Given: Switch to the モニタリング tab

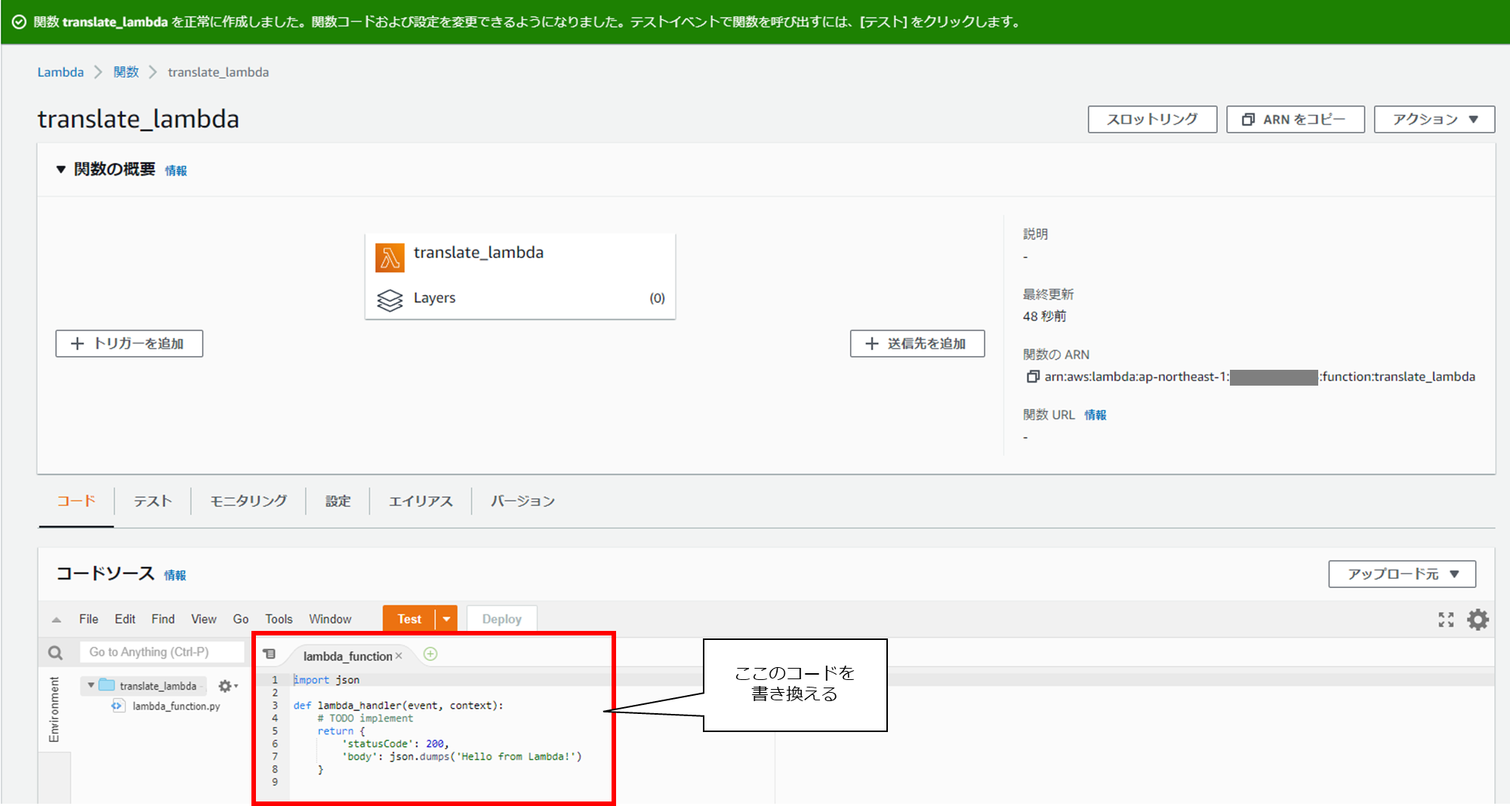Looking at the screenshot, I should point(248,500).
